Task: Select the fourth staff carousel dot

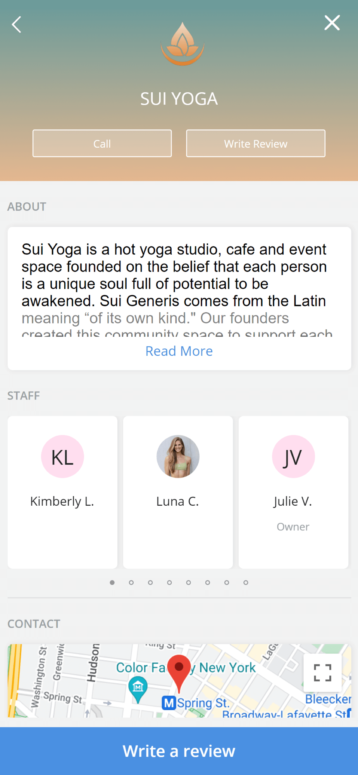Action: coord(169,582)
